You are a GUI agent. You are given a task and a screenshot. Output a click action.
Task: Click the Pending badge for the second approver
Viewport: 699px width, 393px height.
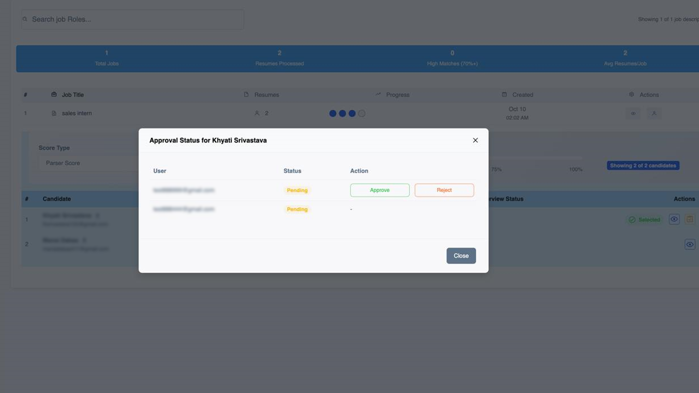tap(297, 209)
